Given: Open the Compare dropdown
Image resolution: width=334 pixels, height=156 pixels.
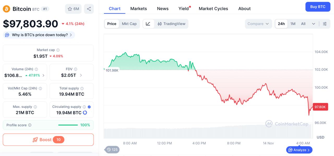Looking at the screenshot, I should coord(258,24).
